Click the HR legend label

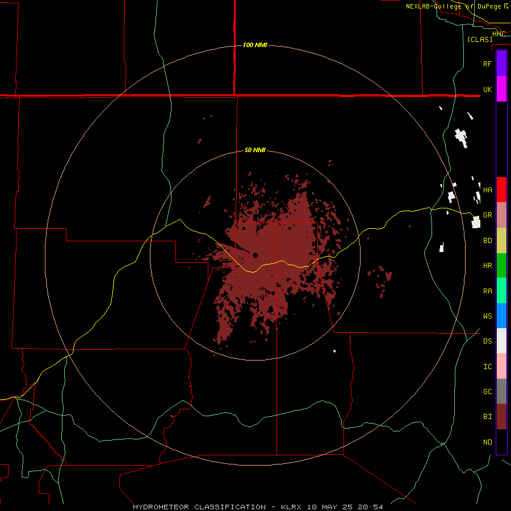[x=487, y=266]
